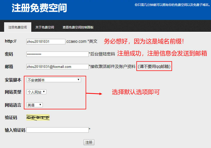
Task: Click the red 务必想好 domain prefix warning text
Action: pos(144,41)
